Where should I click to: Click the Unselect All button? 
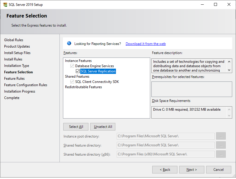click(x=103, y=127)
